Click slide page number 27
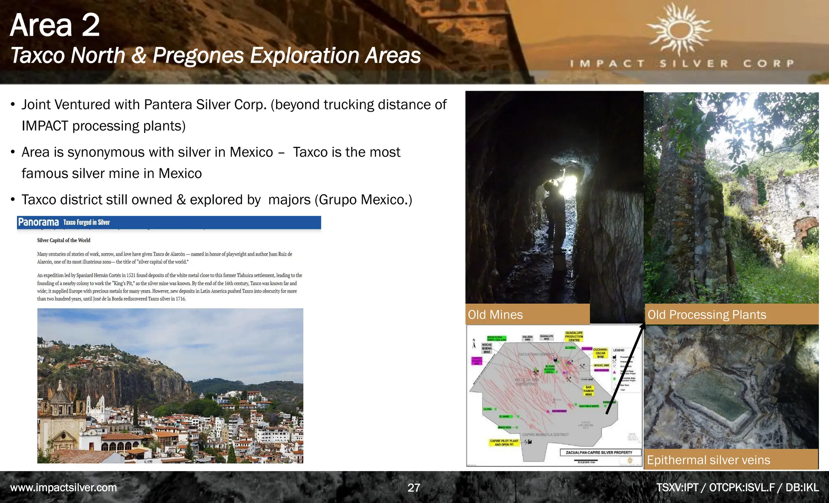The image size is (829, 503). coord(414,488)
